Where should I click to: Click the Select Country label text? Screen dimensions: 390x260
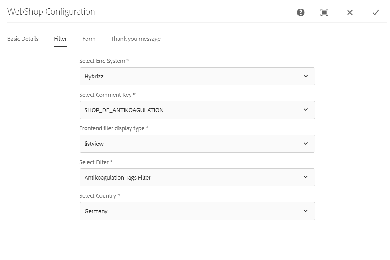point(99,196)
